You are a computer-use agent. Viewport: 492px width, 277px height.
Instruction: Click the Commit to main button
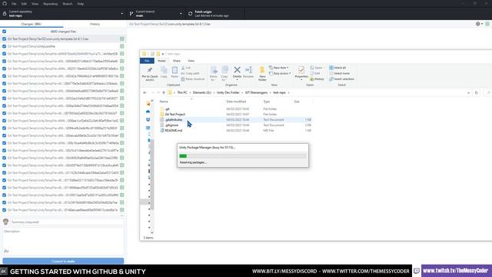click(63, 262)
